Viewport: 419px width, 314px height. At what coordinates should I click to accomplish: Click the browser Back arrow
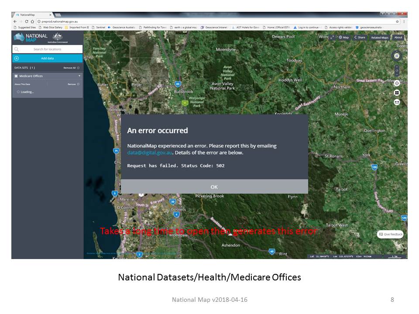pos(15,21)
